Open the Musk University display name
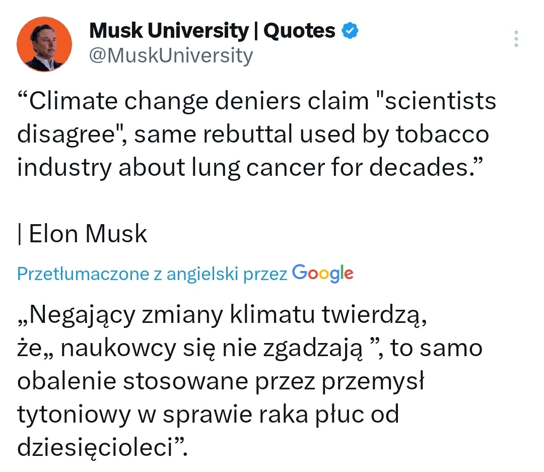Viewport: 544px width, 472px height. 169,31
